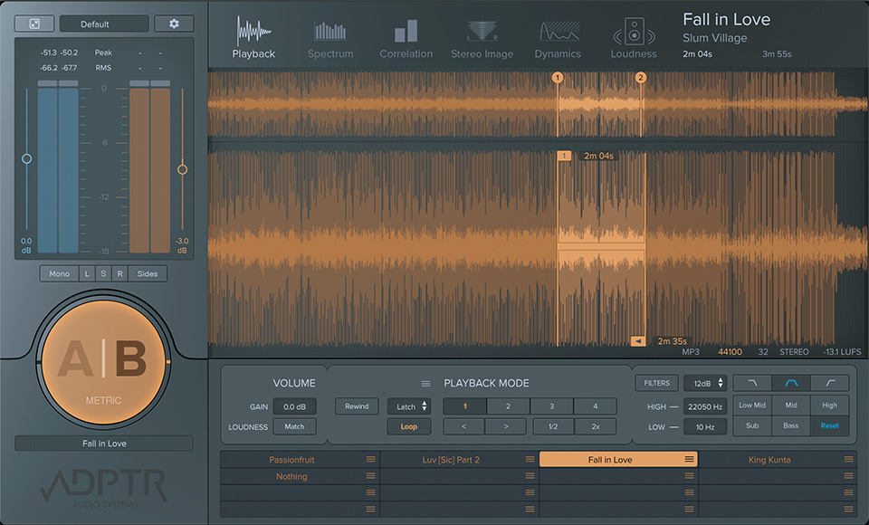Screen dimensions: 869x525
Task: Select cue point 4 button
Action: click(x=596, y=406)
